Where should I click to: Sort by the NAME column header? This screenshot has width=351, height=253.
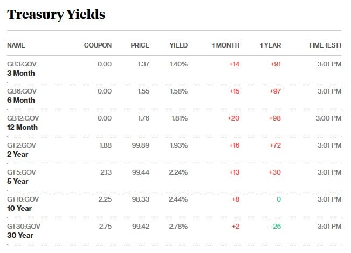pos(16,45)
